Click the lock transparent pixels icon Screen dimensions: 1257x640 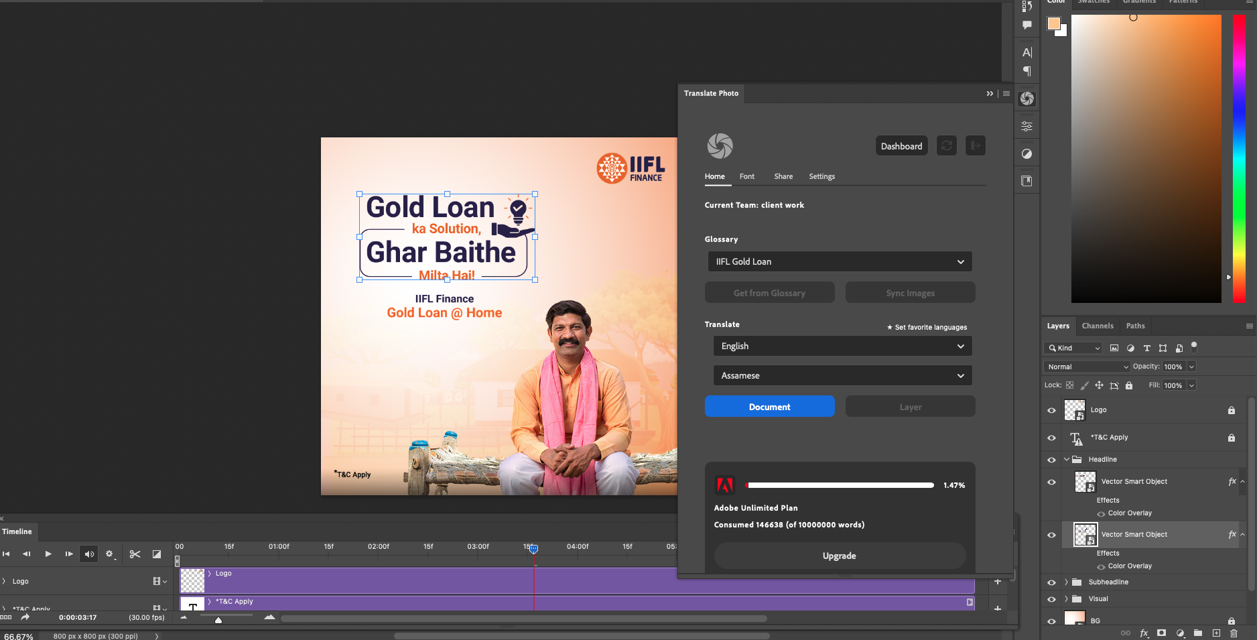(x=1069, y=385)
